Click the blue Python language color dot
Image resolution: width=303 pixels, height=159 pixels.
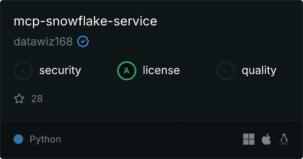tap(18, 139)
